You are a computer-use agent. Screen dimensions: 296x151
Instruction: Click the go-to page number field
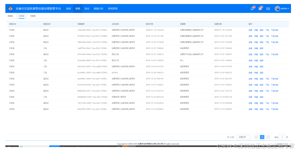(x=283, y=137)
